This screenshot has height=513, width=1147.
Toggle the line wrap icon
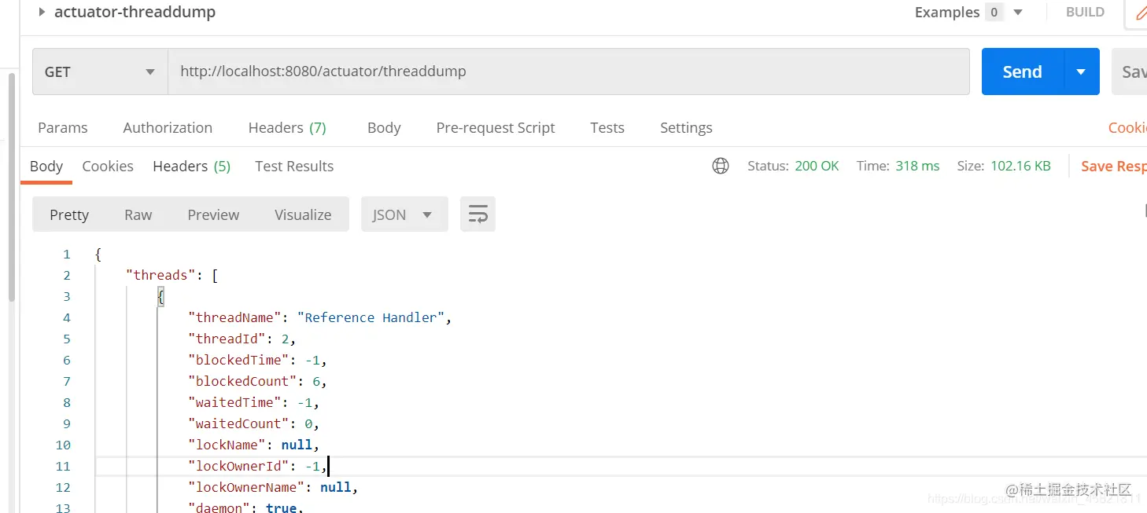click(x=478, y=214)
